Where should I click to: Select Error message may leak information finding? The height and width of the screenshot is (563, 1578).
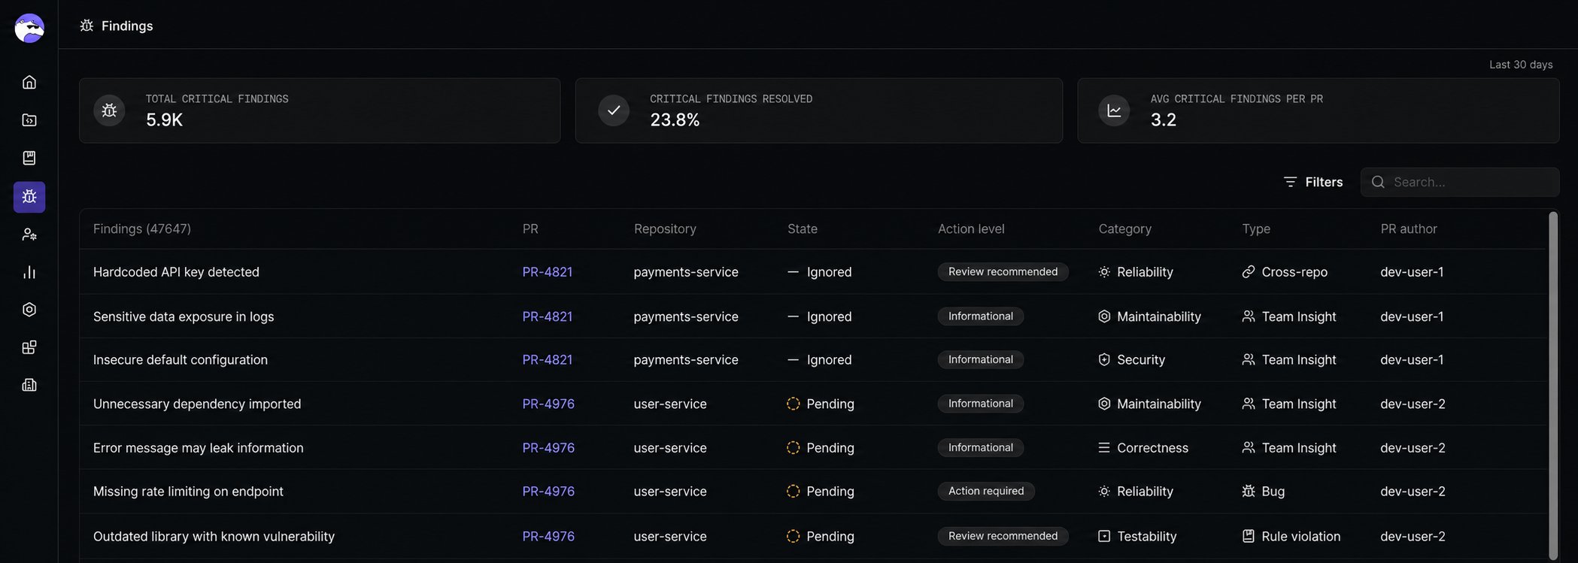click(x=199, y=448)
